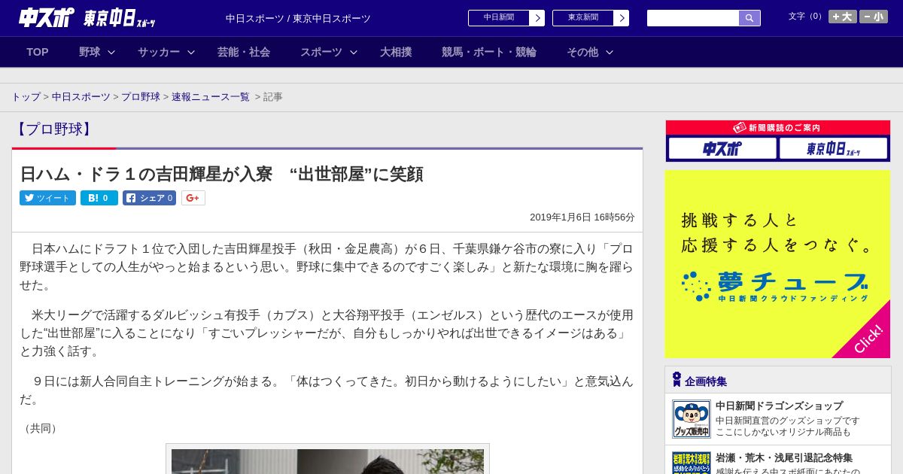Open the 野球 navigation menu
This screenshot has height=474, width=903.
pos(90,52)
